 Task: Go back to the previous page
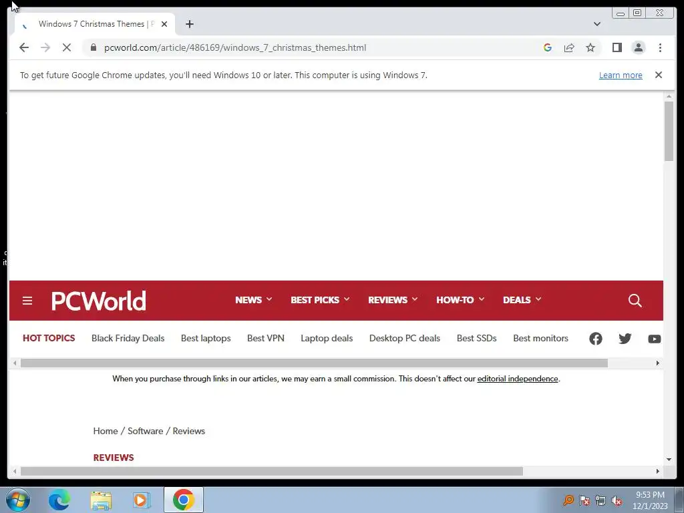24,47
